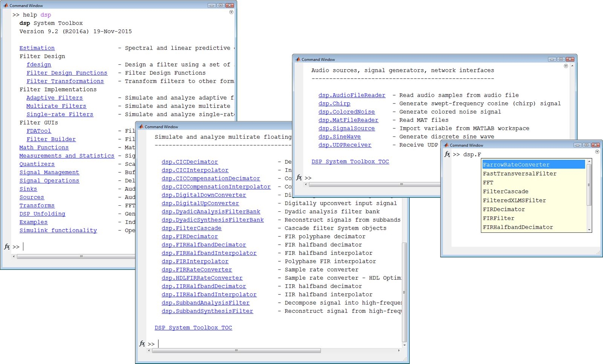Click MATLAB logo in the help dsp window title bar
603x364 pixels.
click(x=6, y=6)
